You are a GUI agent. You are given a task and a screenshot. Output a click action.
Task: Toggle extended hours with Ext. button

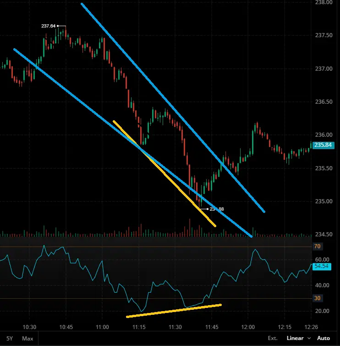click(x=273, y=338)
